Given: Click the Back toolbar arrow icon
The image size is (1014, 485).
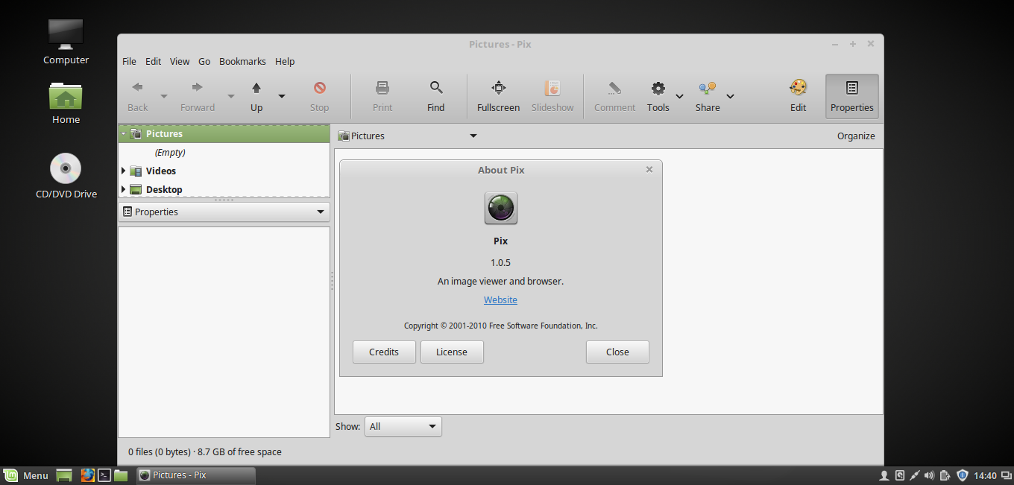Looking at the screenshot, I should 137,88.
